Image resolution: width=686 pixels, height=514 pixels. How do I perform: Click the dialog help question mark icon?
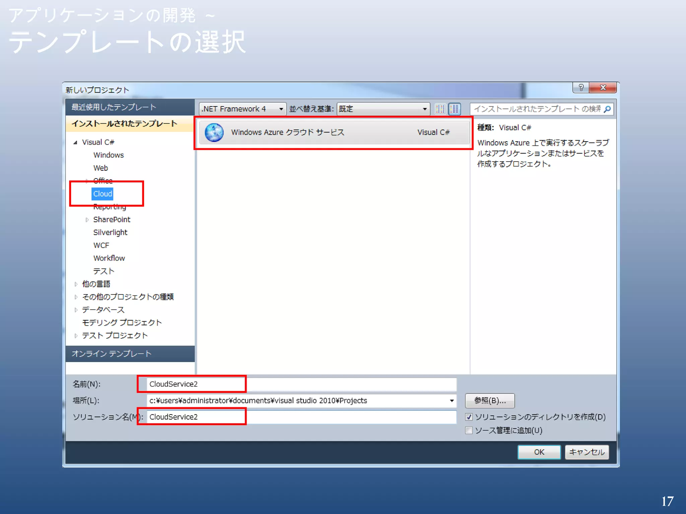[x=581, y=88]
